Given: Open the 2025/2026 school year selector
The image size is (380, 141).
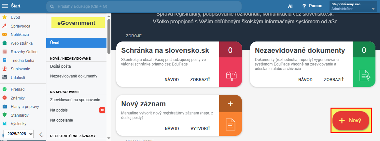Looking at the screenshot, I should coord(19,134).
